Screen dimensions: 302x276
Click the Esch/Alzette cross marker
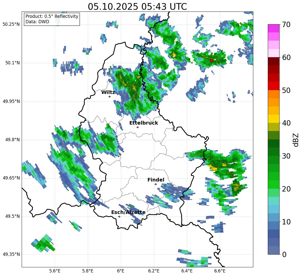click(x=119, y=217)
